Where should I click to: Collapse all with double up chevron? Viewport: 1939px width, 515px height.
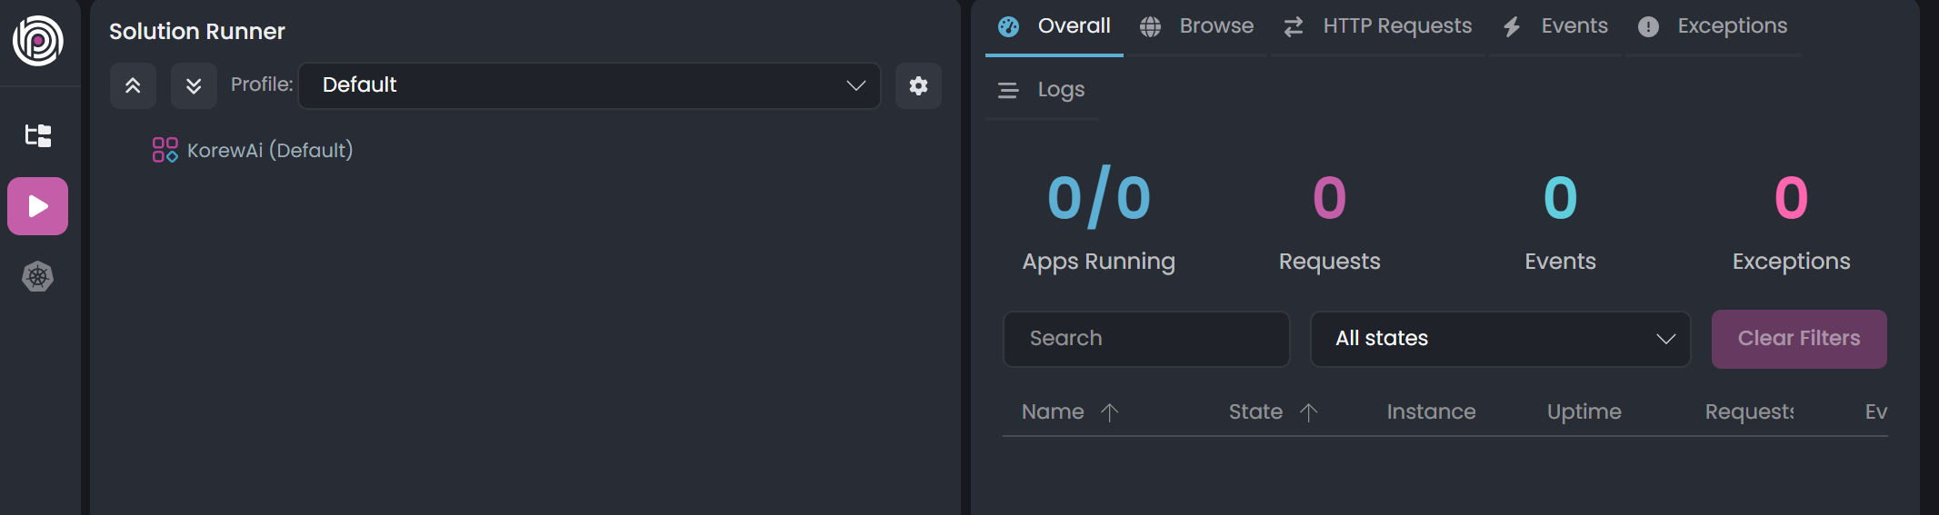point(133,86)
